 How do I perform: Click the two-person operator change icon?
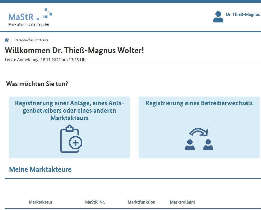pyautogui.click(x=199, y=145)
